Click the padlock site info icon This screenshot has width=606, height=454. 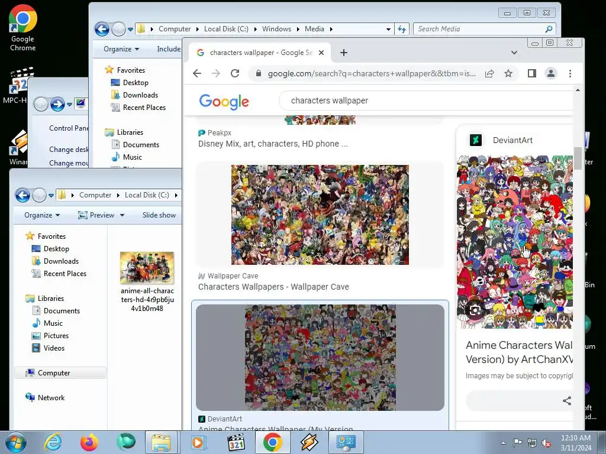tap(259, 73)
